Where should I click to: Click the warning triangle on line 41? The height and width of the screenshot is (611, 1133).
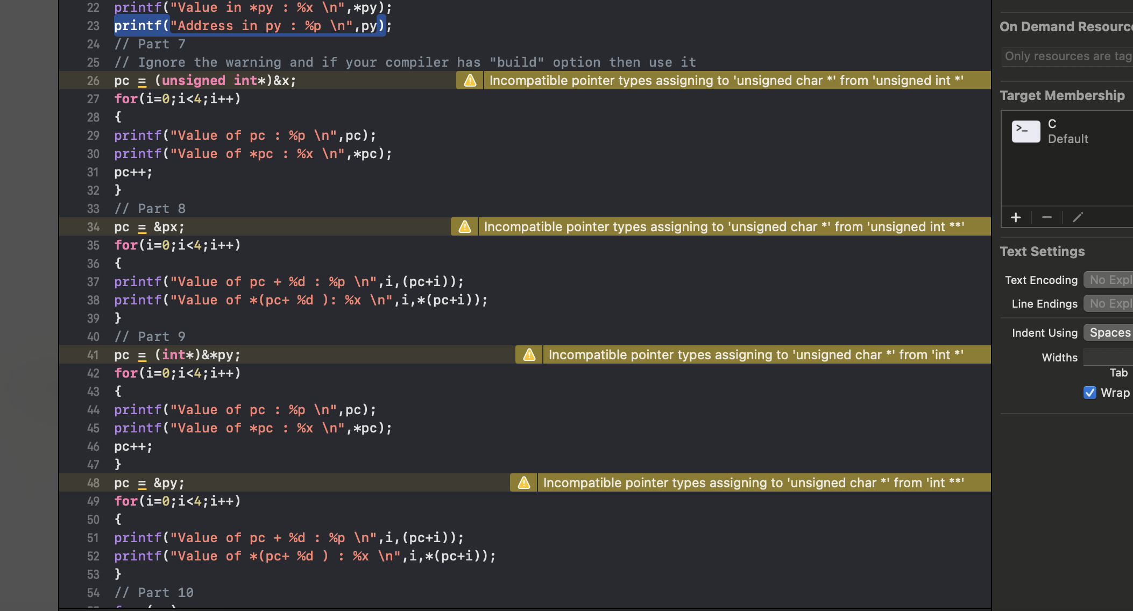click(x=528, y=354)
